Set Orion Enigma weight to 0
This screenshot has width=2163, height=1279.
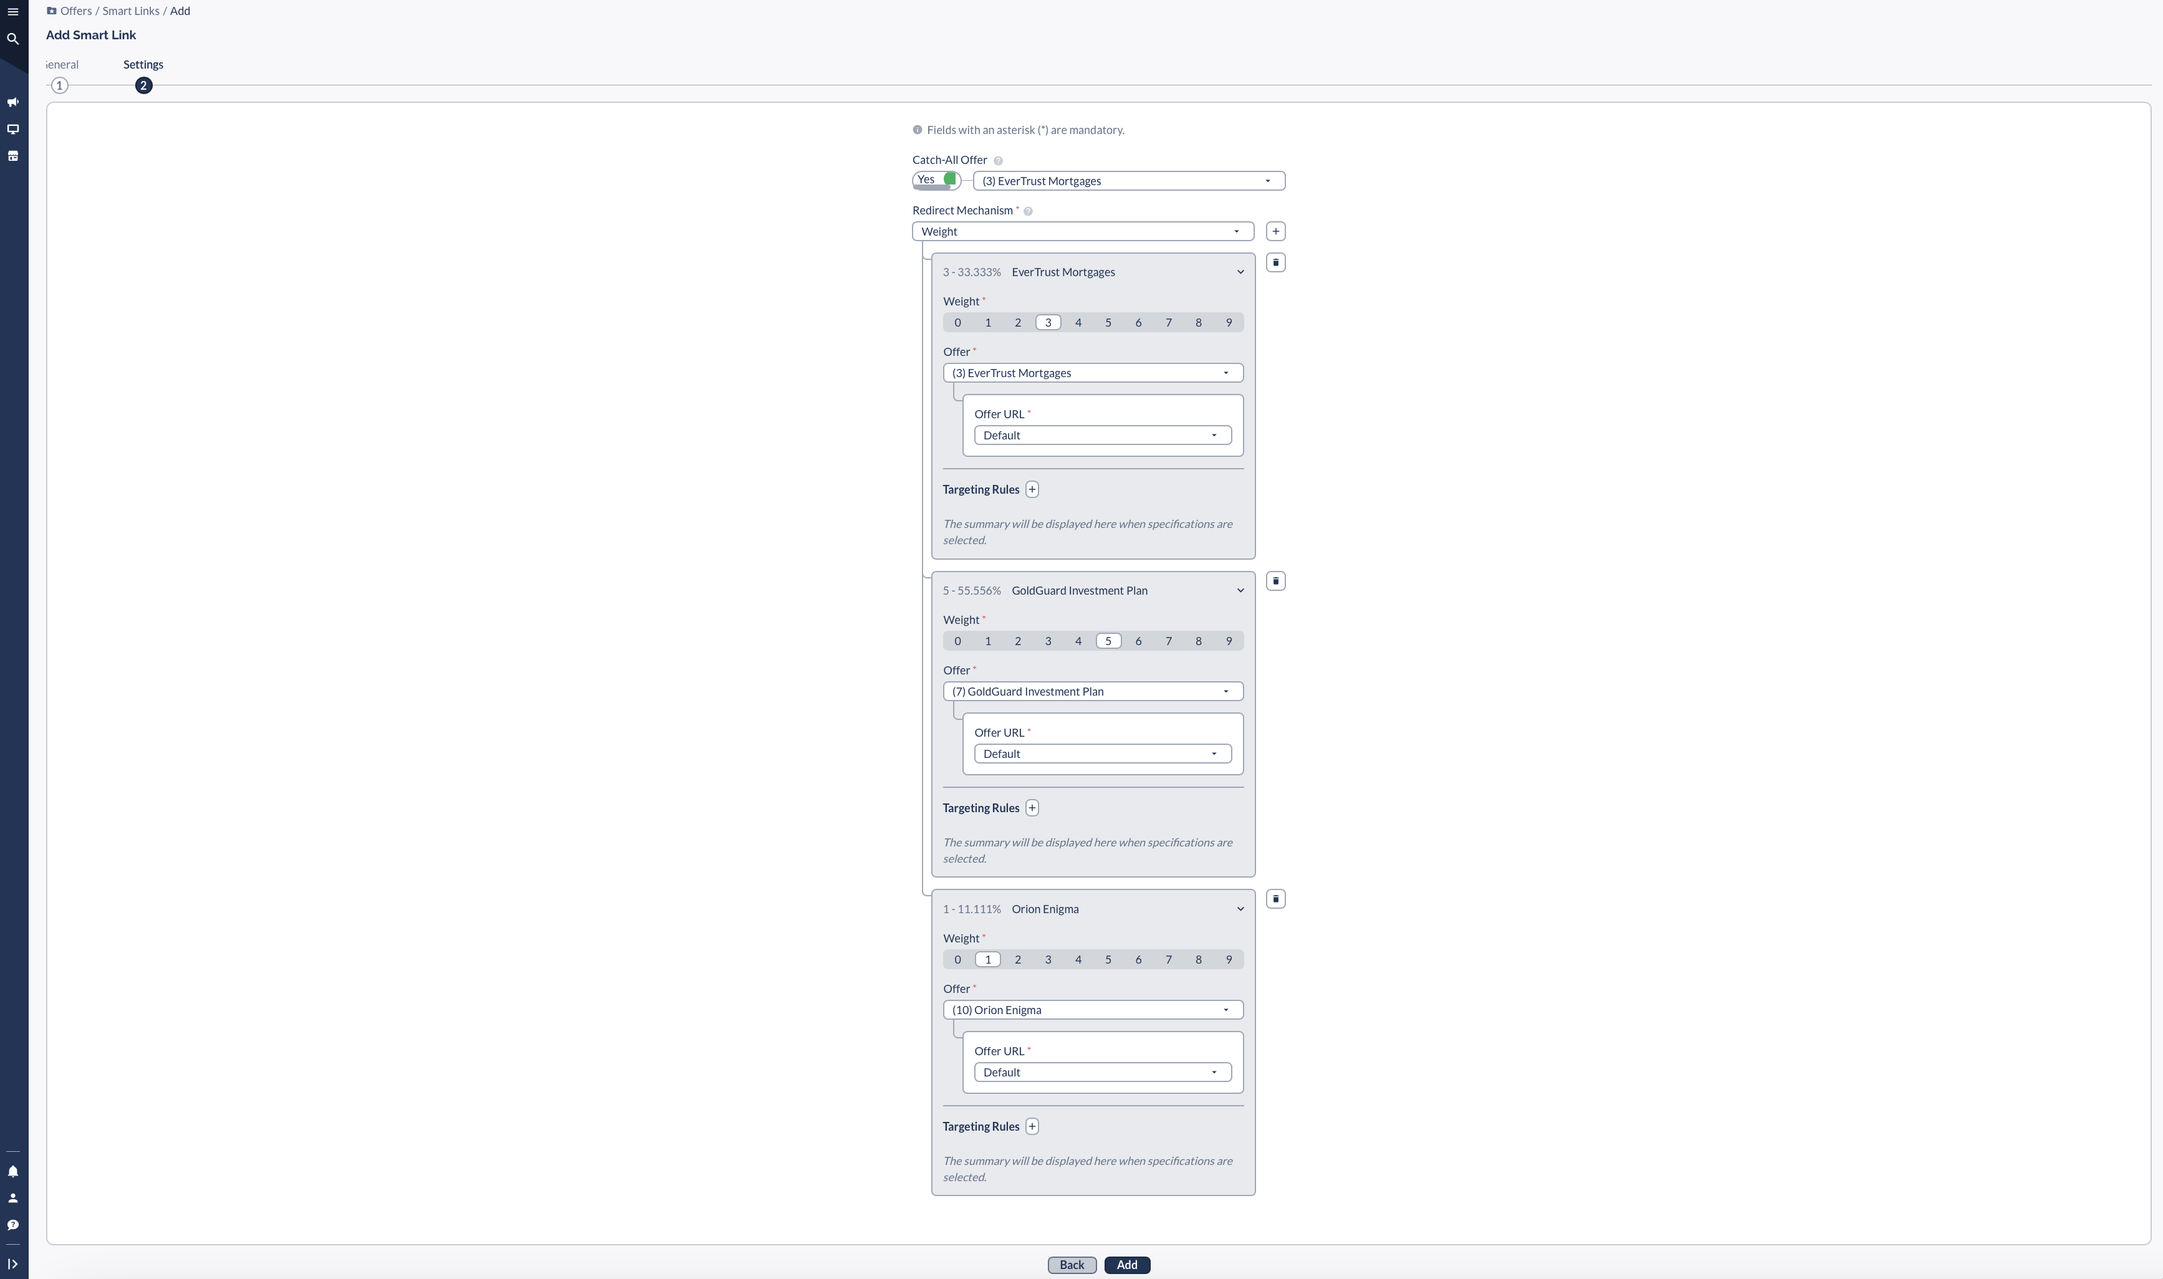957,959
